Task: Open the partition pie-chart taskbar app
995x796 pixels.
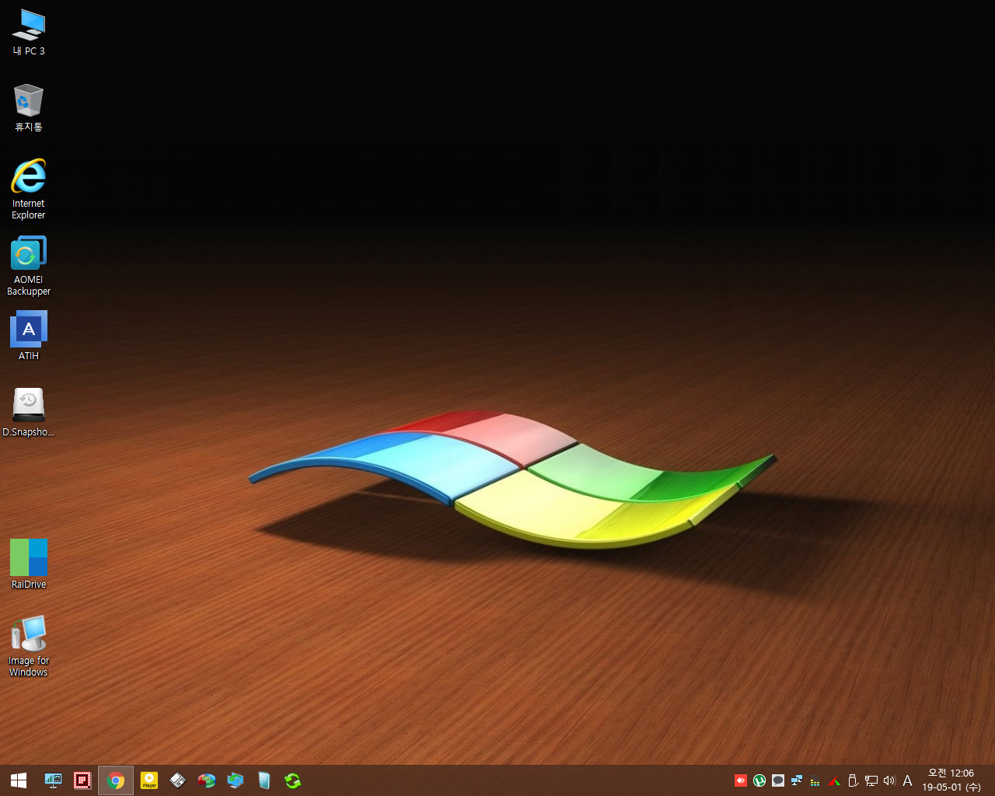Action: pos(206,780)
